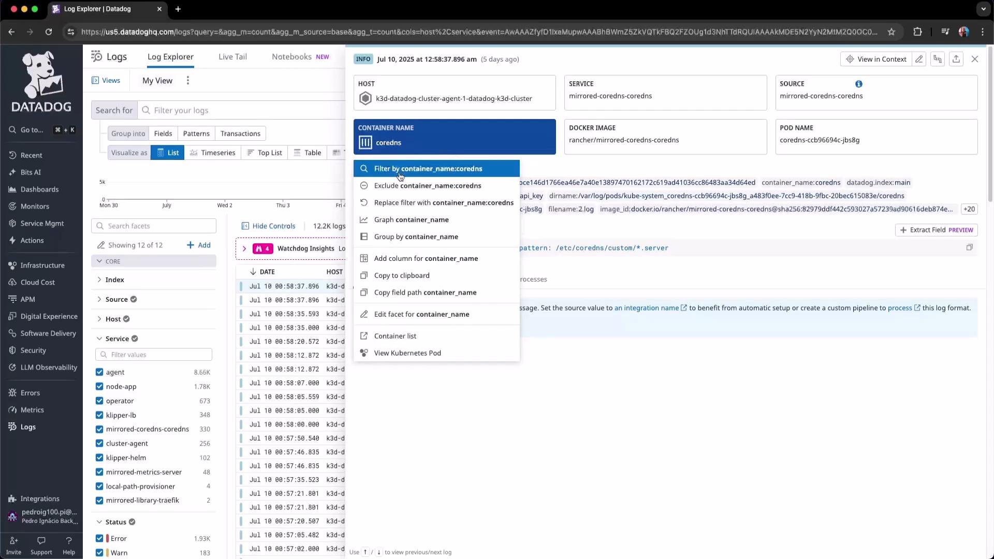Screen dimensions: 994x559
Task: Click Filter values field under Service
Action: 154,355
